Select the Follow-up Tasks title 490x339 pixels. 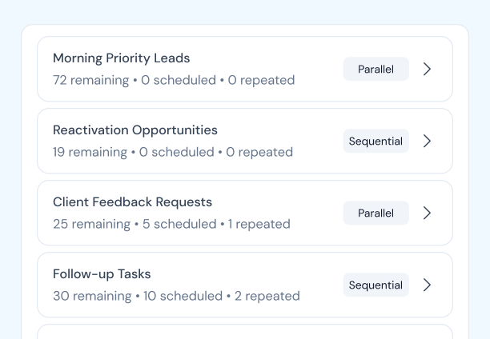coord(102,274)
